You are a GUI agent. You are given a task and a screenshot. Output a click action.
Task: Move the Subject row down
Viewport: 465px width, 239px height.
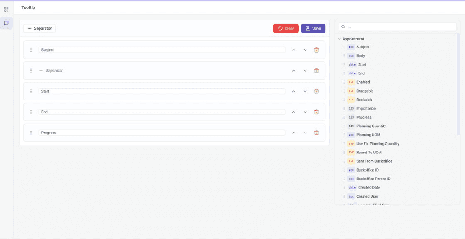coord(305,50)
